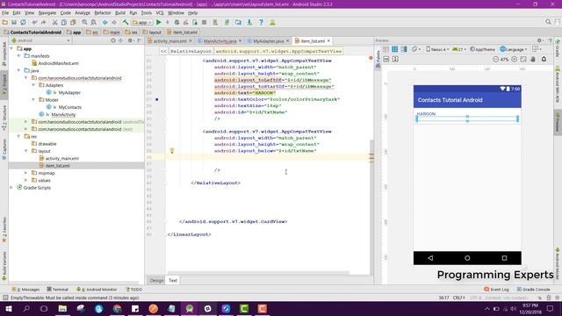Image resolution: width=562 pixels, height=316 pixels.
Task: Open the Language dropdown in Preview
Action: (x=514, y=49)
